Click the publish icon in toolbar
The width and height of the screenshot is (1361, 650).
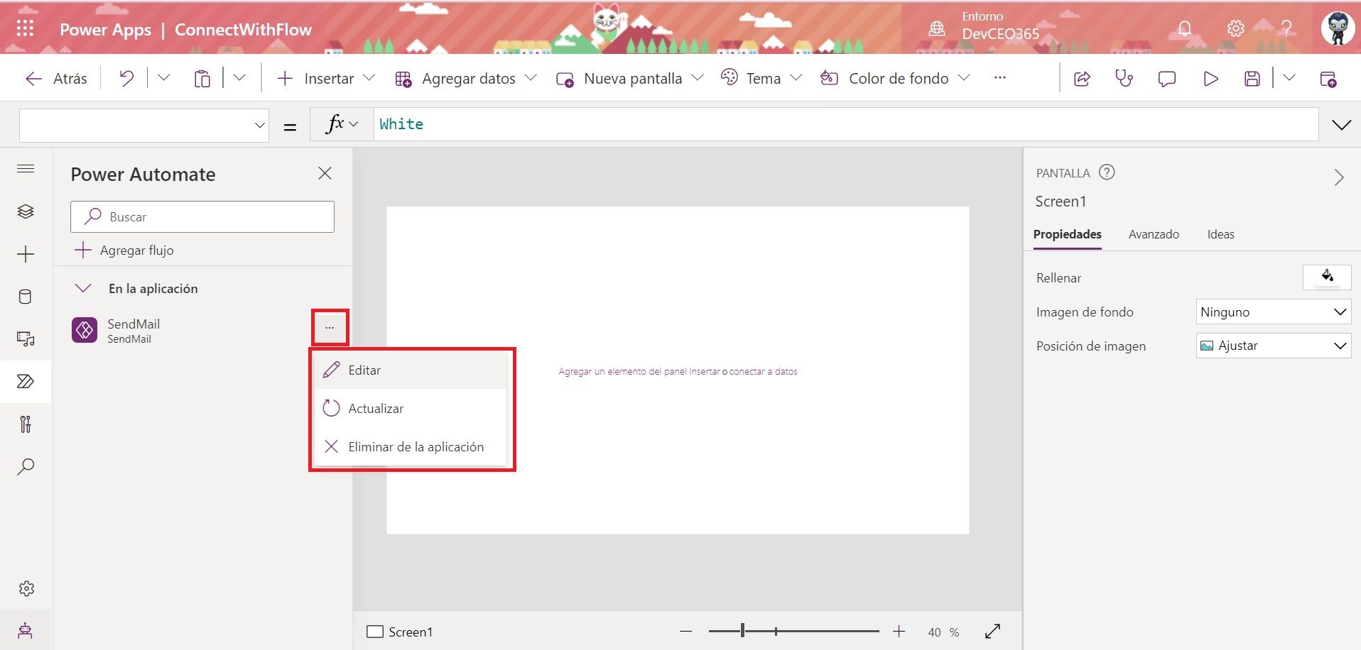coord(1328,78)
